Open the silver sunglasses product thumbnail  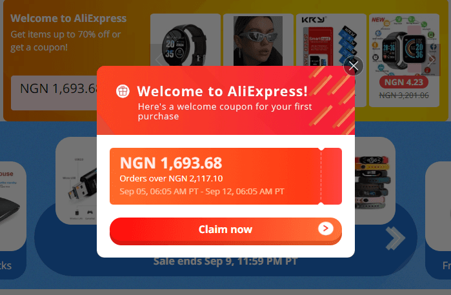[258, 40]
